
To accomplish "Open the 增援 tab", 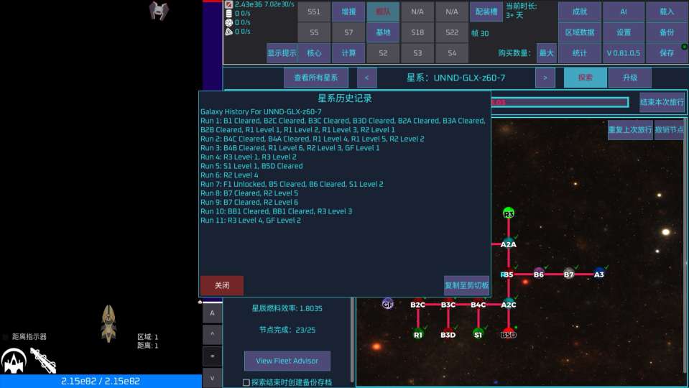I will pos(348,12).
